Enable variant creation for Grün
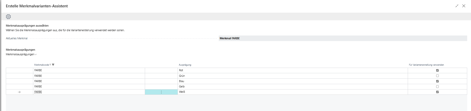This screenshot has width=471, height=111. (x=437, y=76)
